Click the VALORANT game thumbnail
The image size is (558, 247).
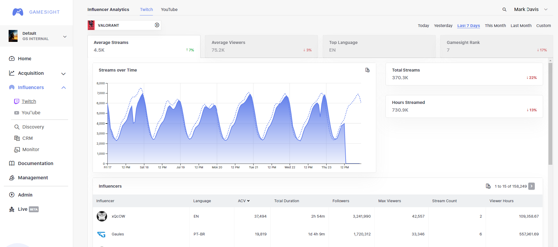pos(91,25)
